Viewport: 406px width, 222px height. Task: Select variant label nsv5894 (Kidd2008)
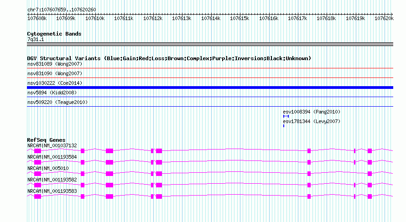pyautogui.click(x=52, y=93)
